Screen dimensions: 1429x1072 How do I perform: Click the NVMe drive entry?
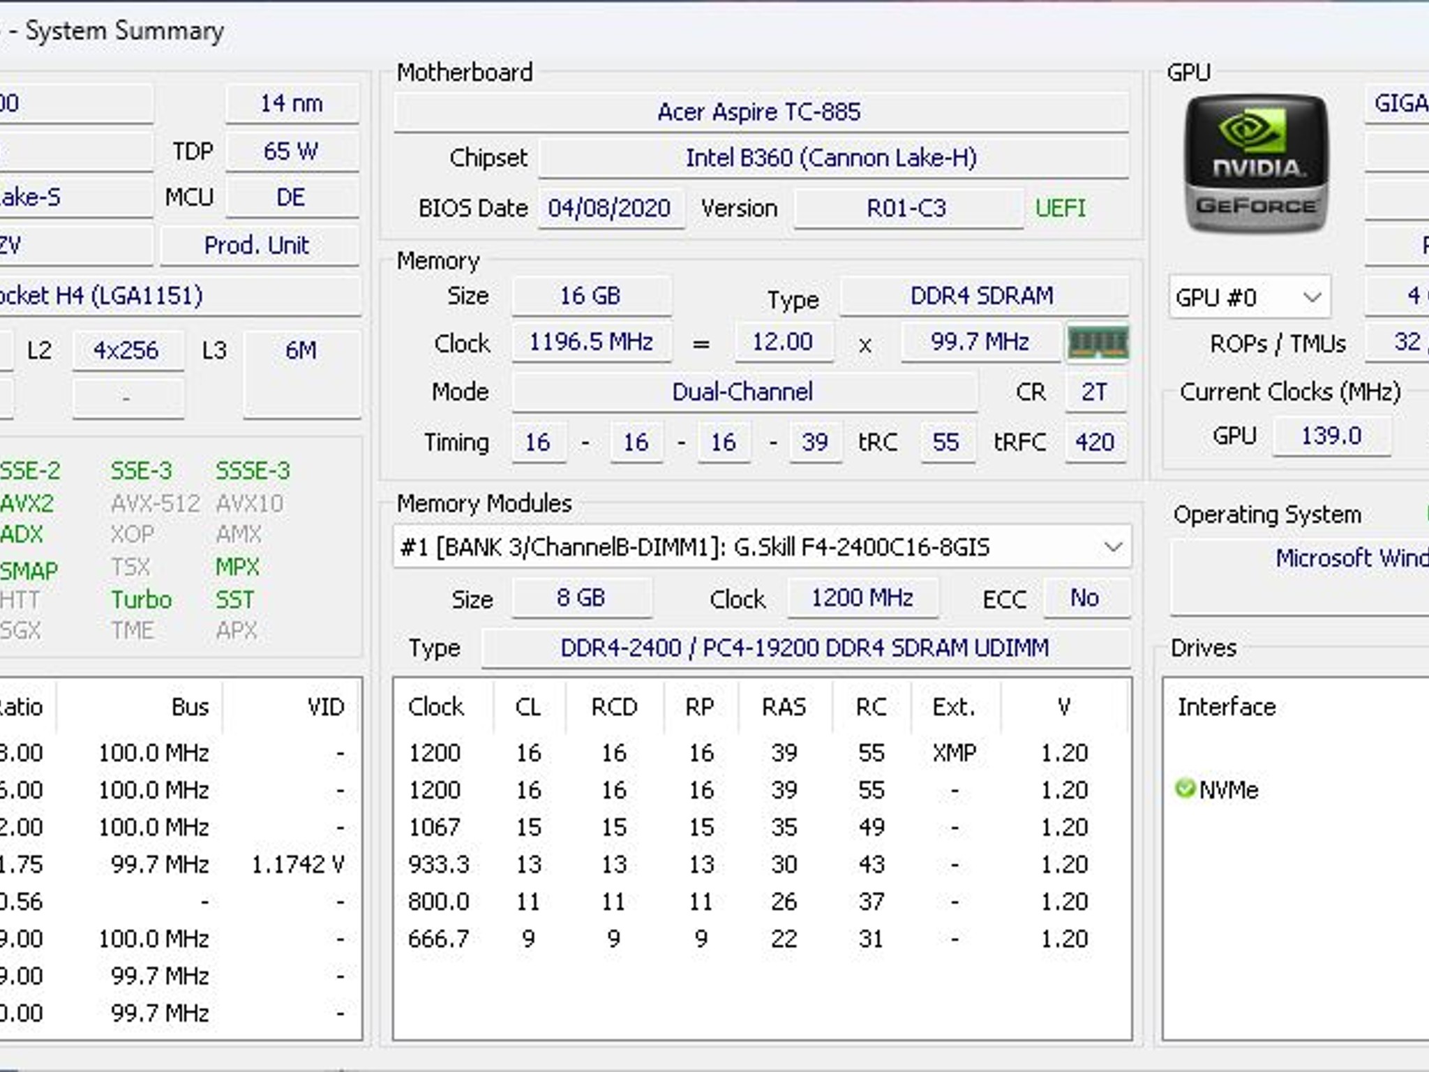click(1229, 789)
